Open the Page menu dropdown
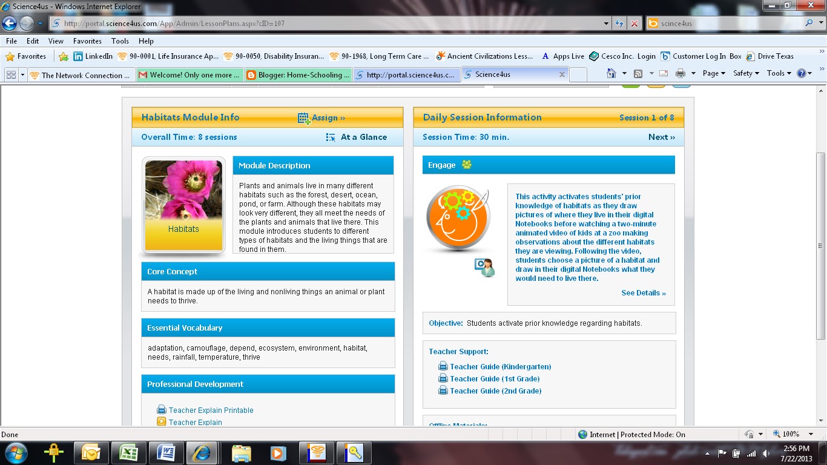 714,73
